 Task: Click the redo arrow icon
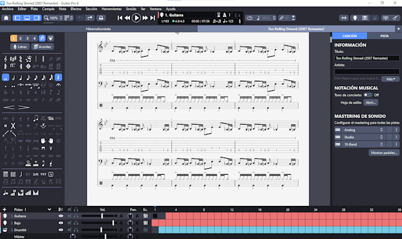90,18
